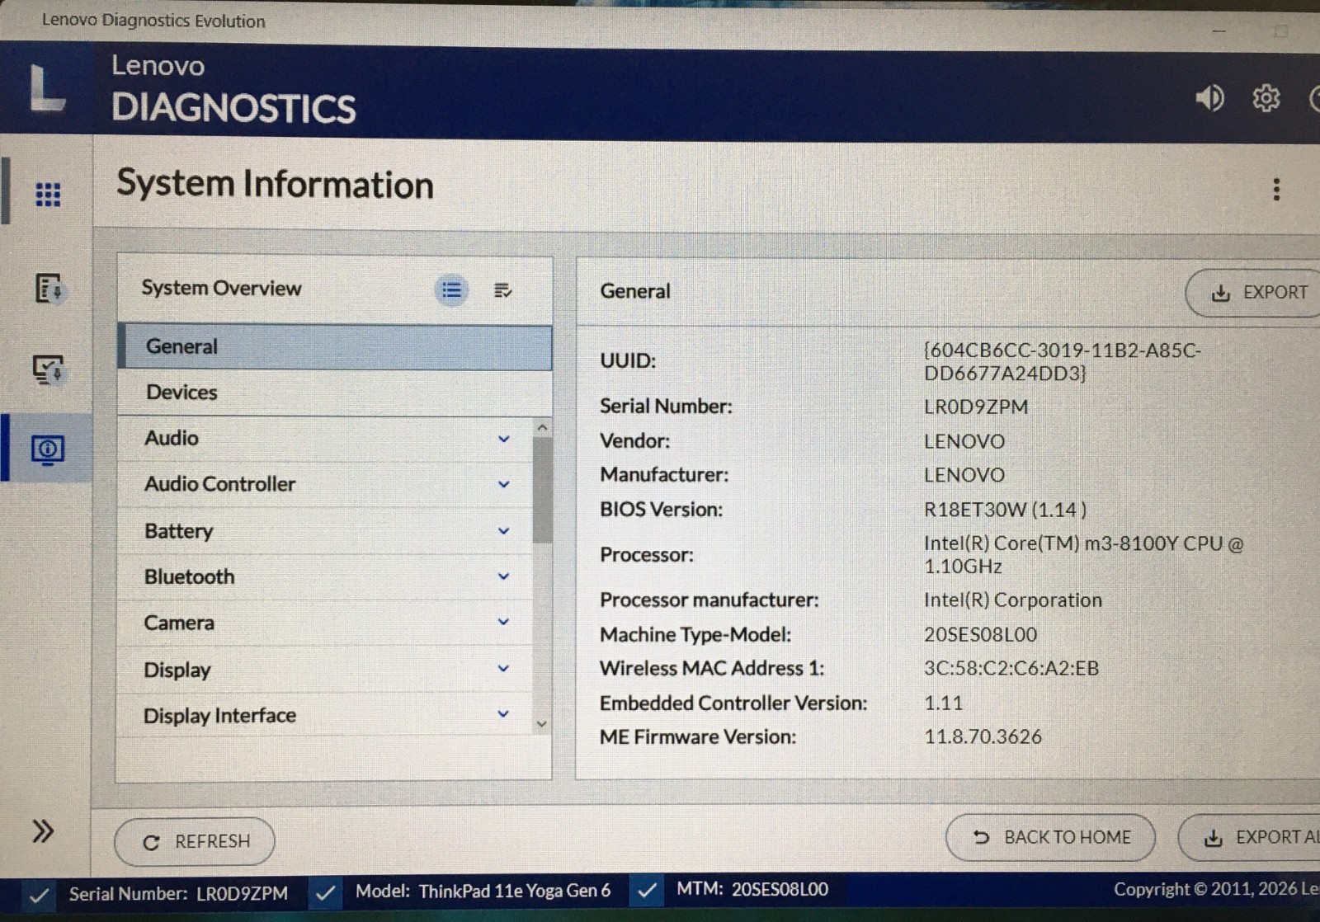Click the device list scrollbar up arrow
This screenshot has width=1320, height=922.
tap(542, 427)
